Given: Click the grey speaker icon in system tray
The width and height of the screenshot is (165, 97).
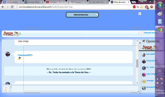Looking at the screenshot, I should pyautogui.click(x=158, y=79).
